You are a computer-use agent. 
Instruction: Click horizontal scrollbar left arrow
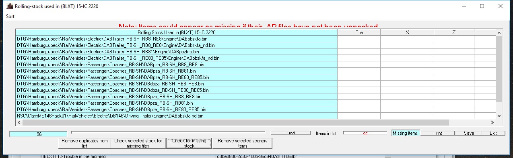pyautogui.click(x=19, y=122)
